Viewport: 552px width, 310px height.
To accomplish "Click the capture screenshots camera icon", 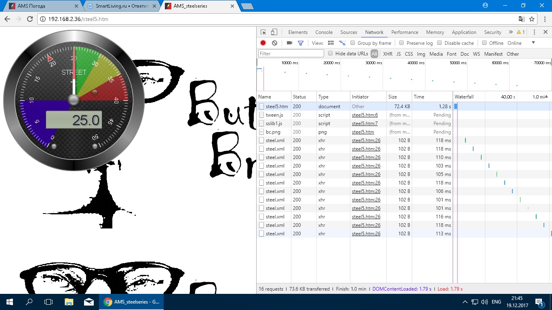I will tap(289, 43).
